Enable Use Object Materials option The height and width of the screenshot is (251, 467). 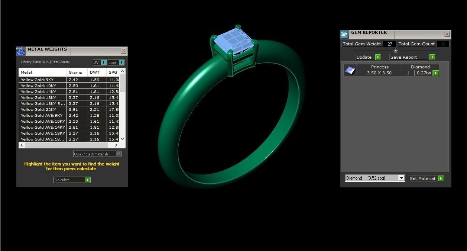pyautogui.click(x=97, y=154)
